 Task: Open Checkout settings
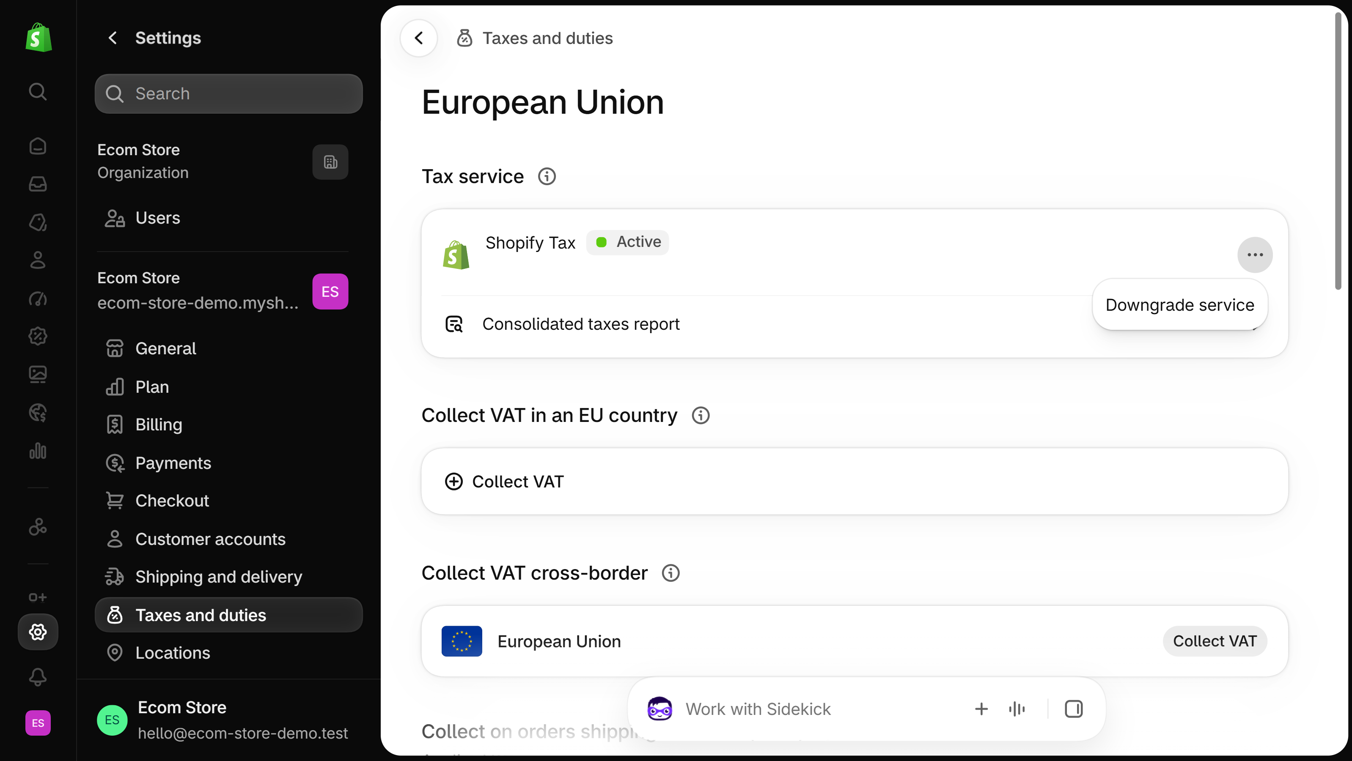click(x=228, y=501)
